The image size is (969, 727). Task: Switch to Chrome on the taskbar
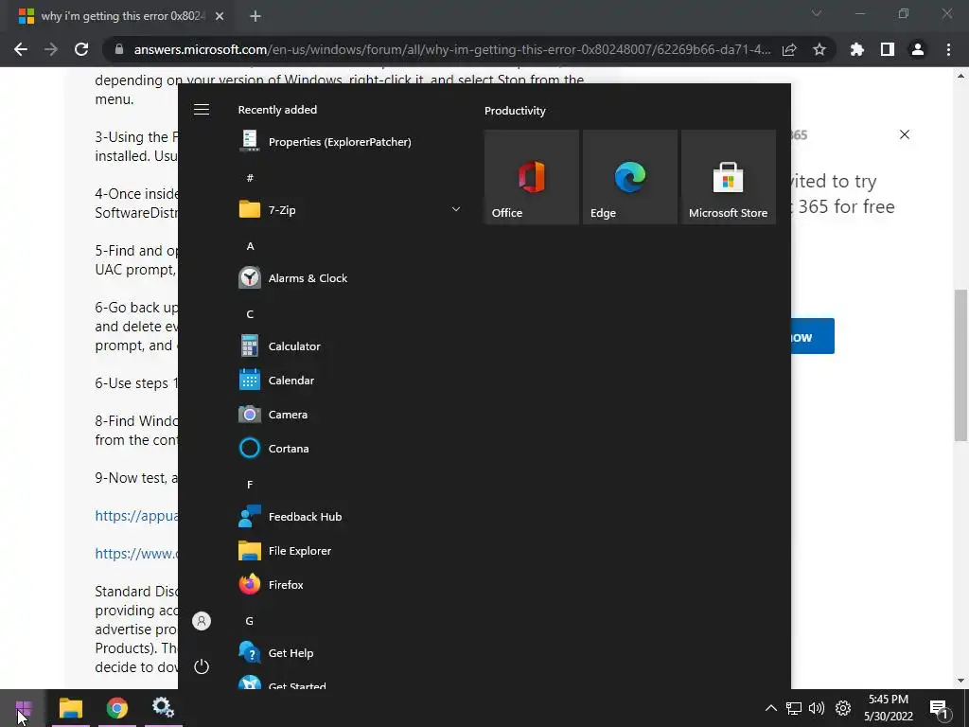tap(116, 708)
